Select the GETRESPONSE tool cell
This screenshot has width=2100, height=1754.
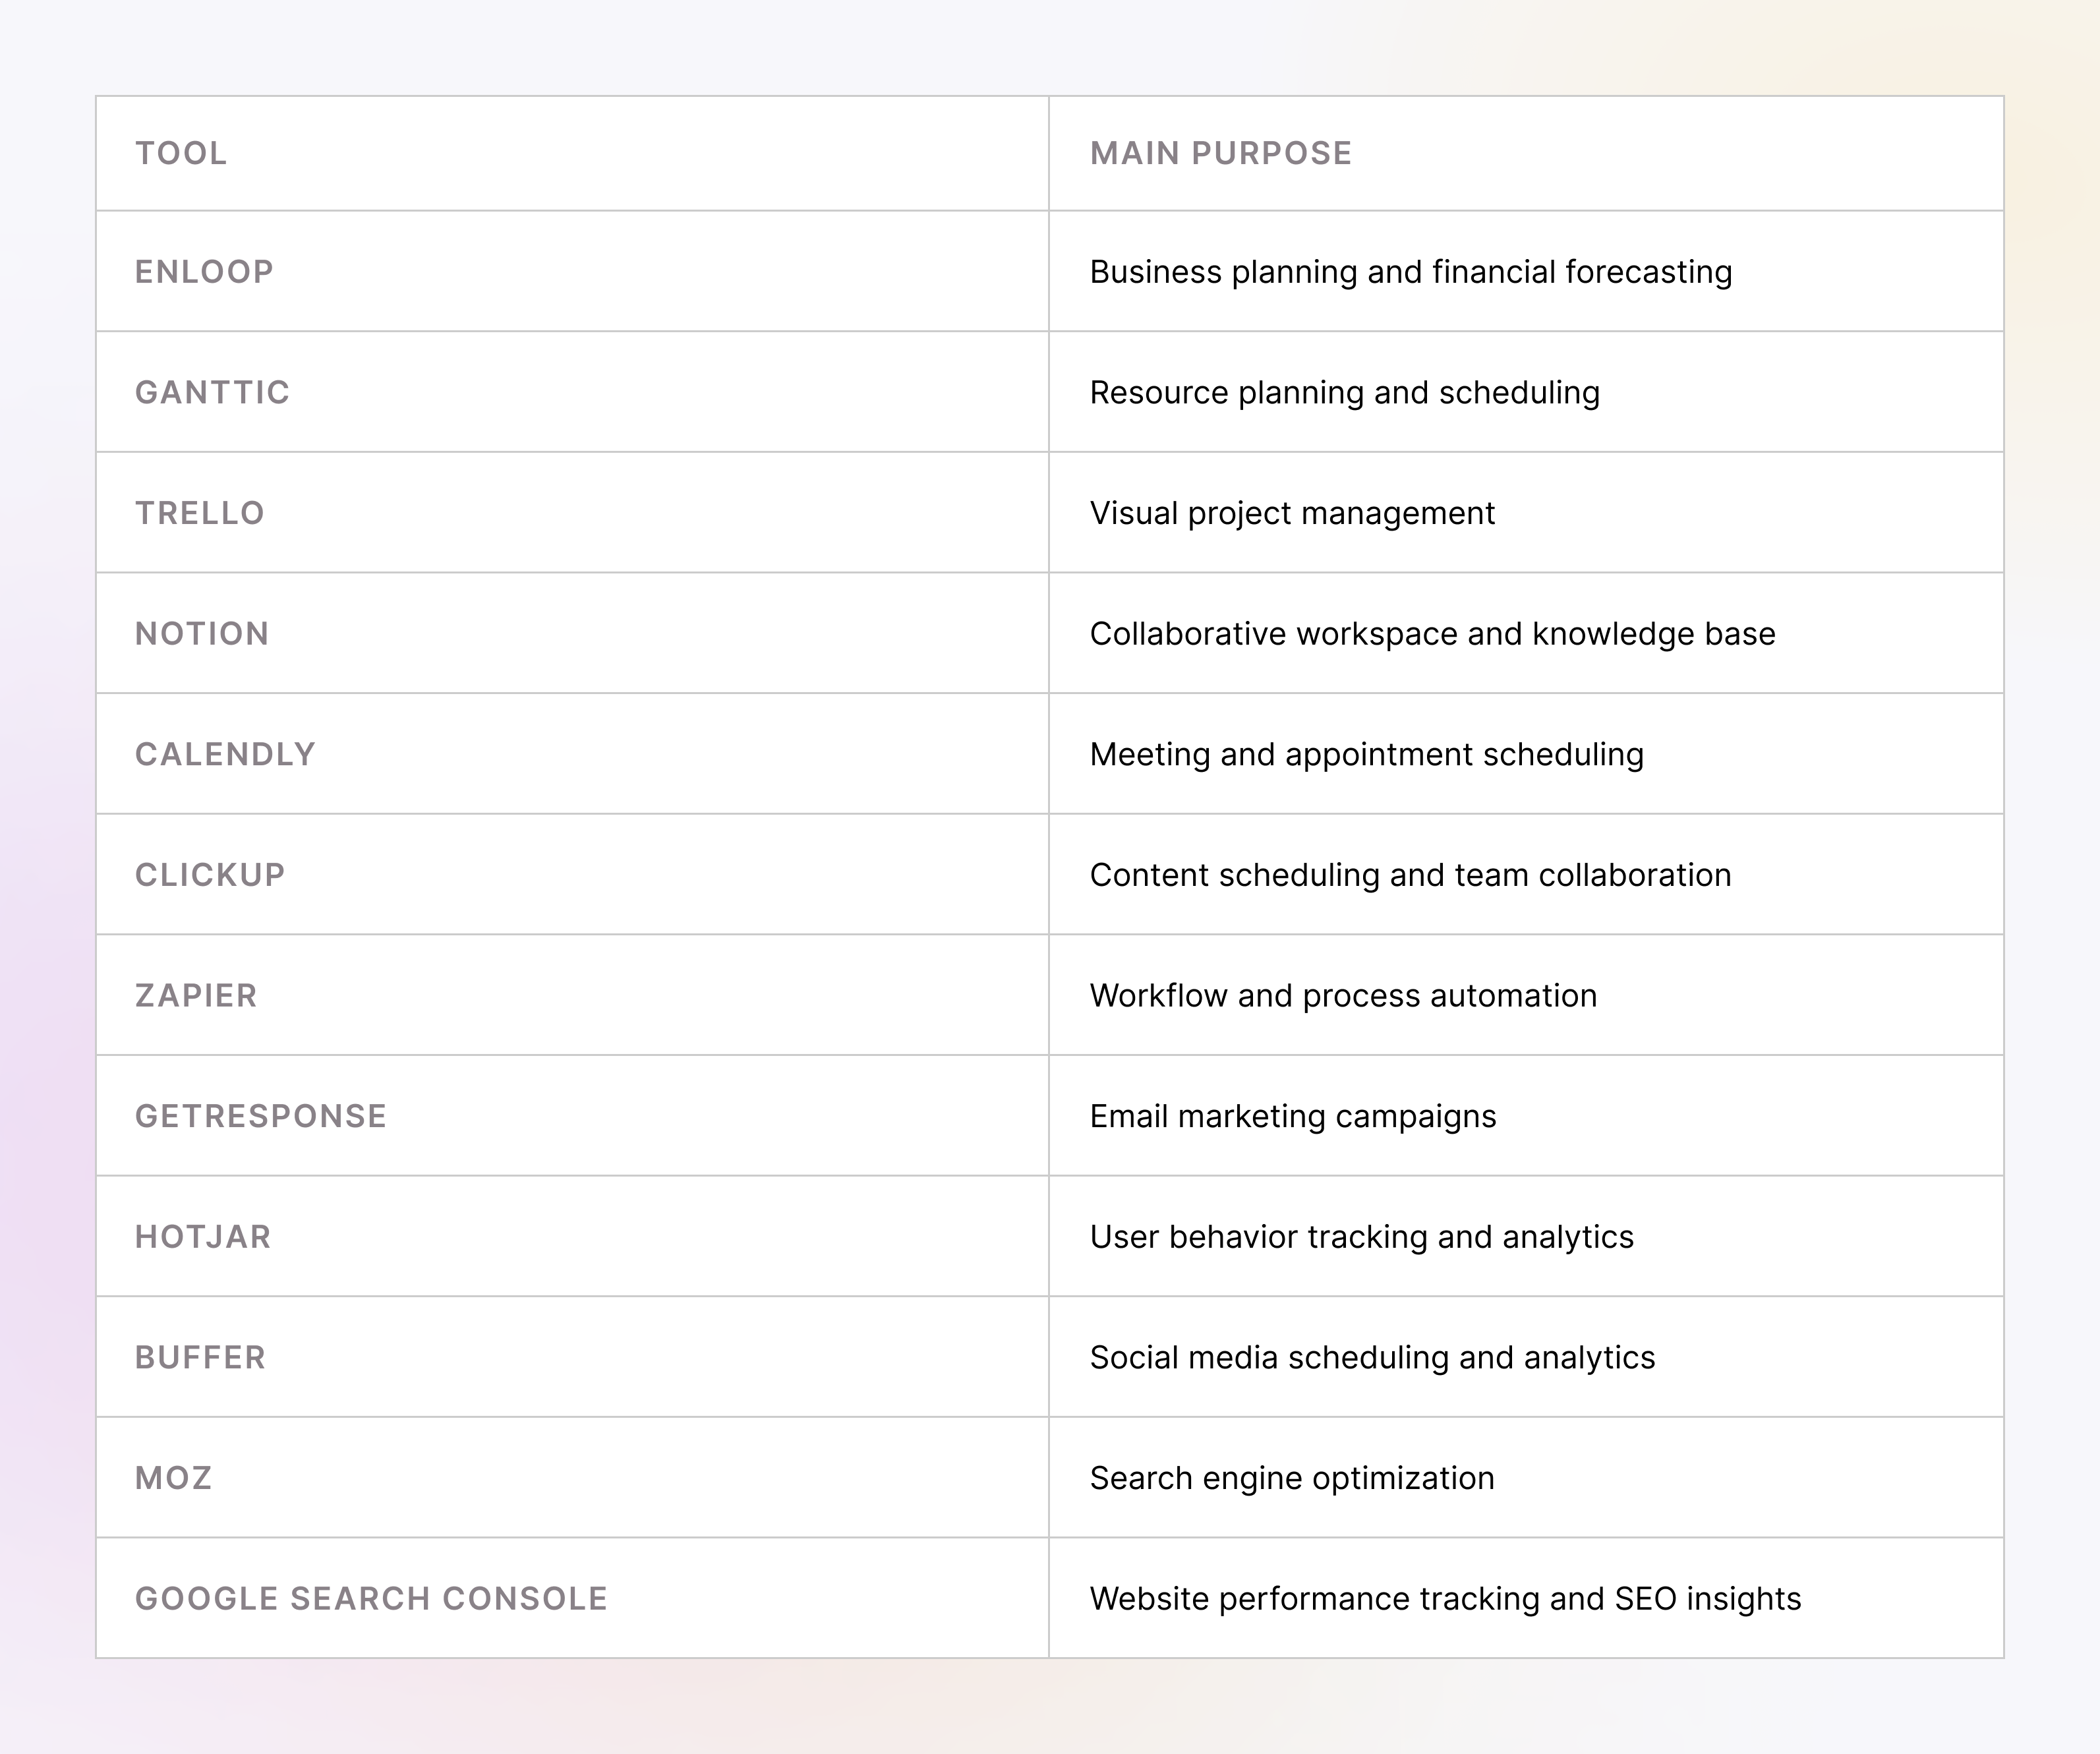(572, 1116)
